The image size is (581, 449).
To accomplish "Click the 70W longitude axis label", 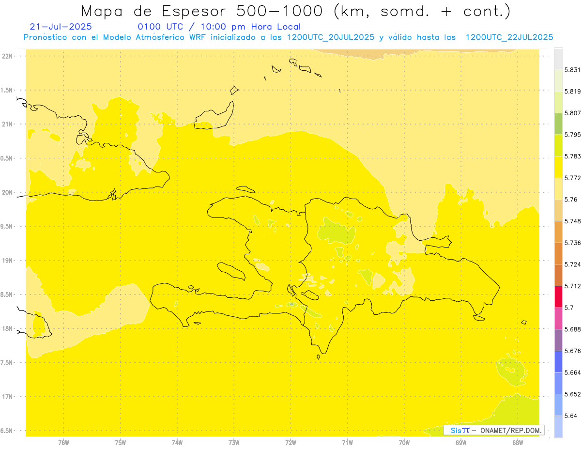I will click(x=404, y=443).
